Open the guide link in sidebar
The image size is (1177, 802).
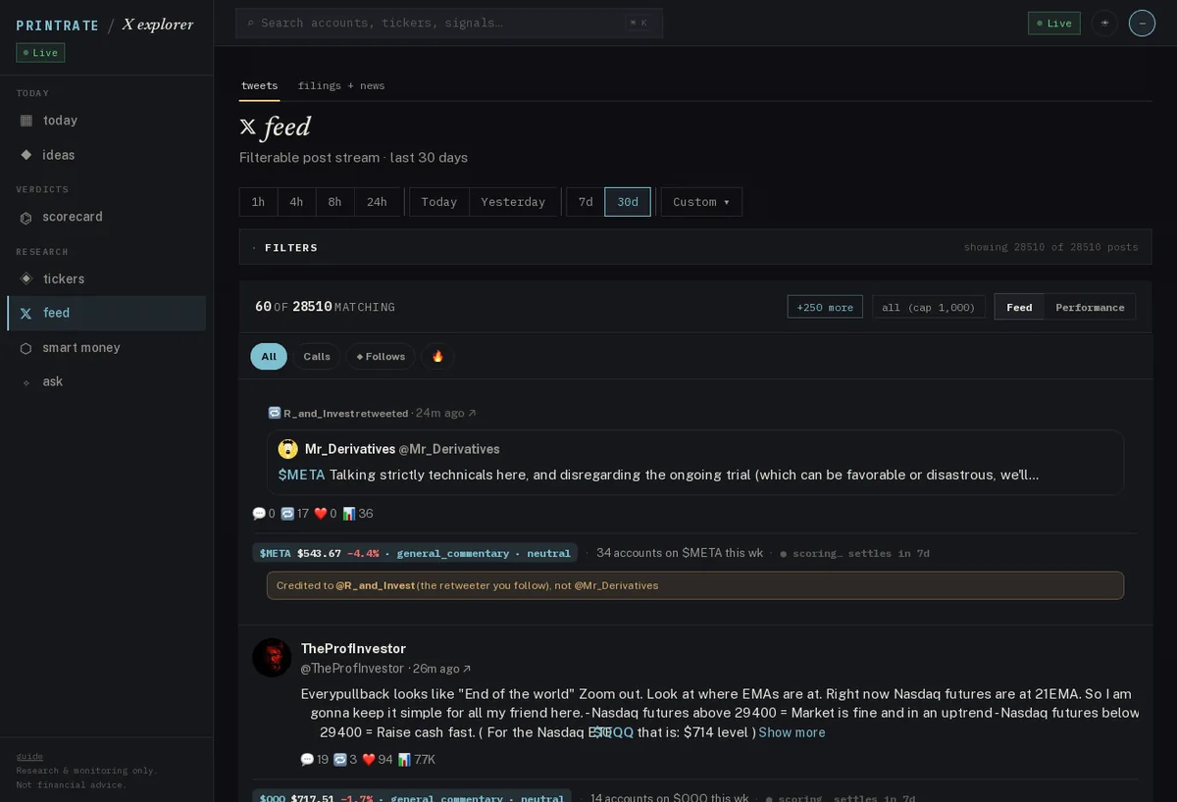pos(29,756)
